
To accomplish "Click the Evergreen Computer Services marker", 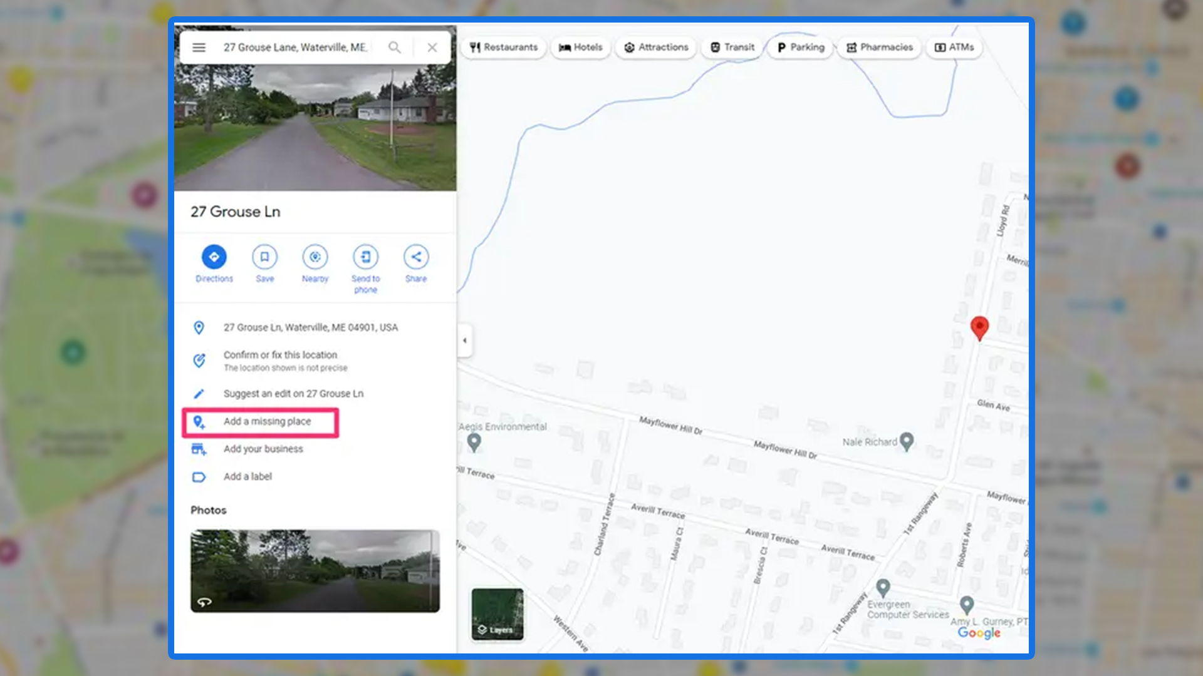I will (883, 588).
